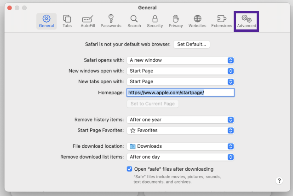Open Remove download list items dropdown
This screenshot has width=293, height=196.
point(180,157)
